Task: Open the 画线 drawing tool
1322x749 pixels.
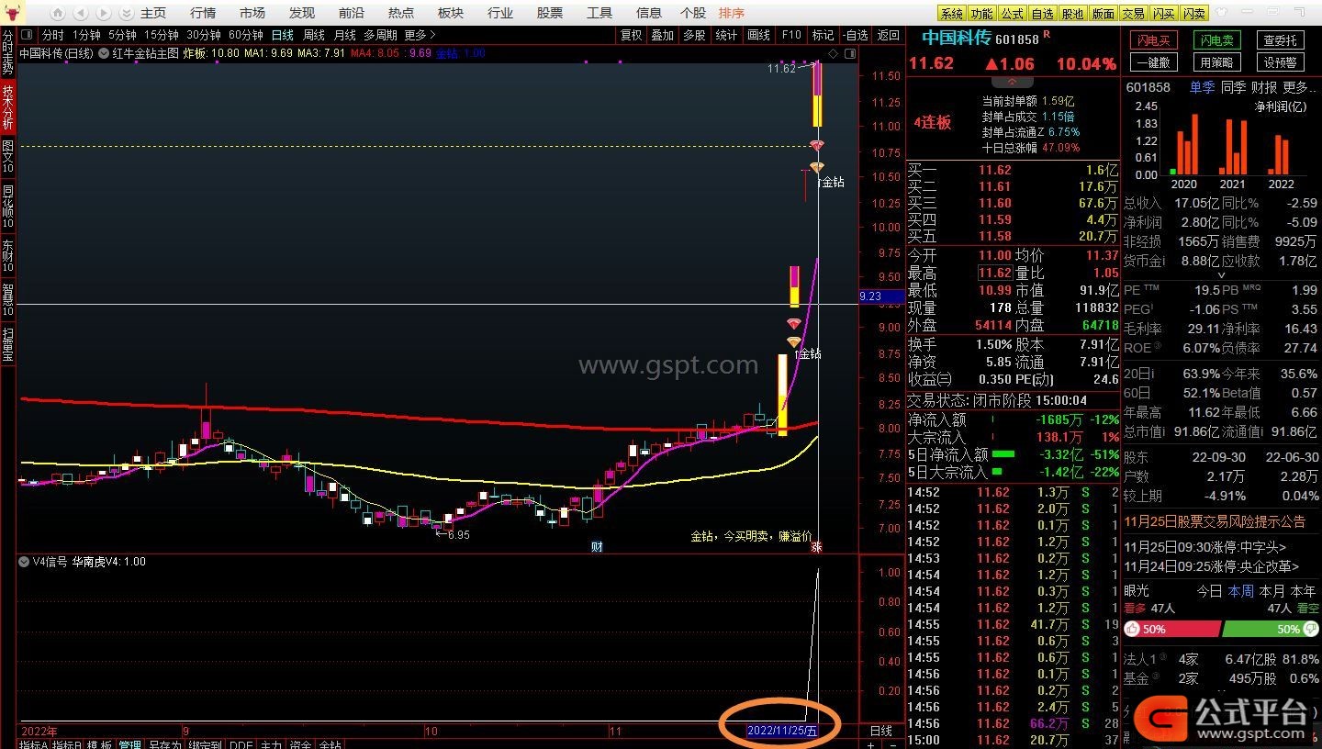Action: (x=758, y=35)
